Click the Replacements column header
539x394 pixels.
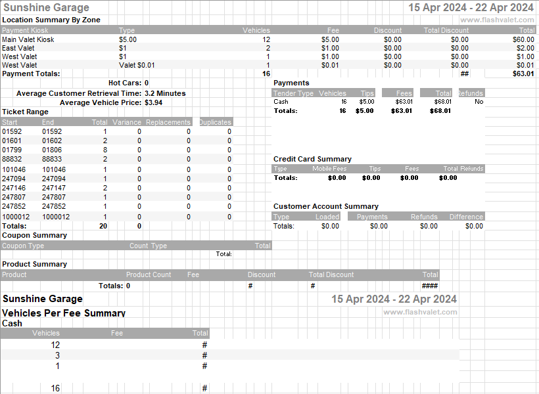168,122
